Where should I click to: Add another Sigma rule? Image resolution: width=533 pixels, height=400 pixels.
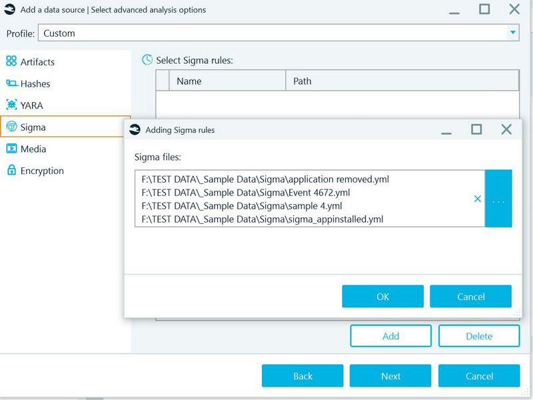click(x=390, y=335)
